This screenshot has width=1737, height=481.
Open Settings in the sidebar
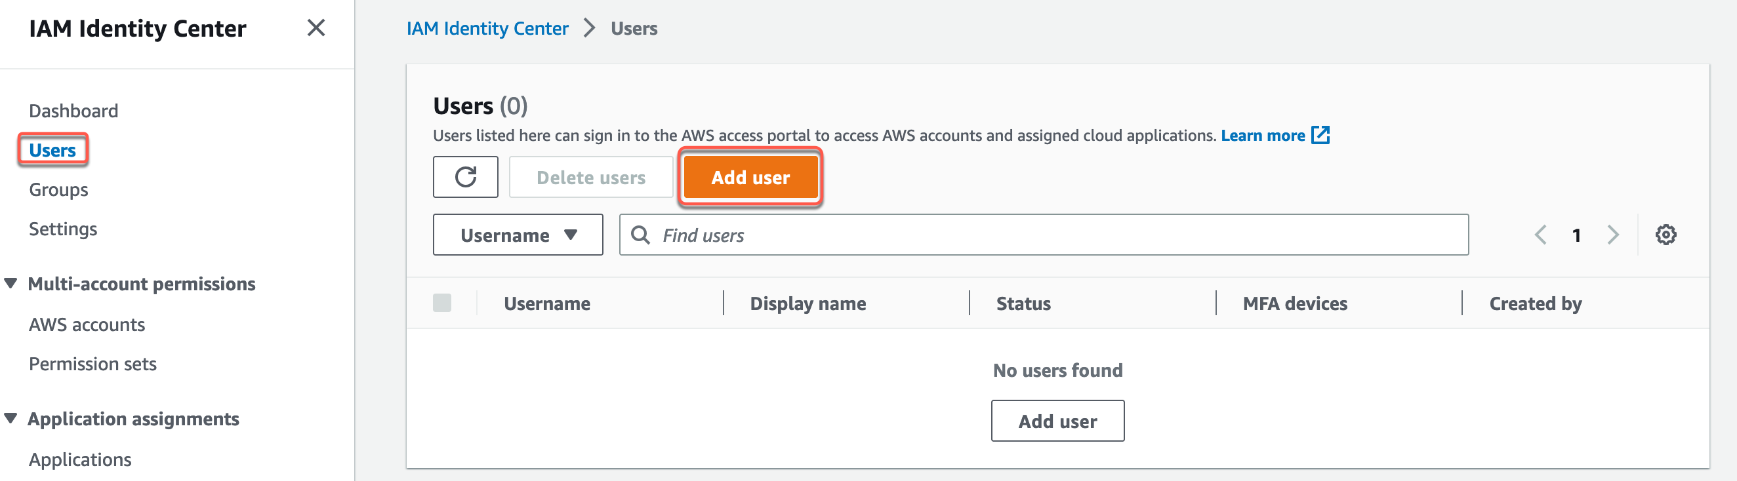pyautogui.click(x=63, y=229)
